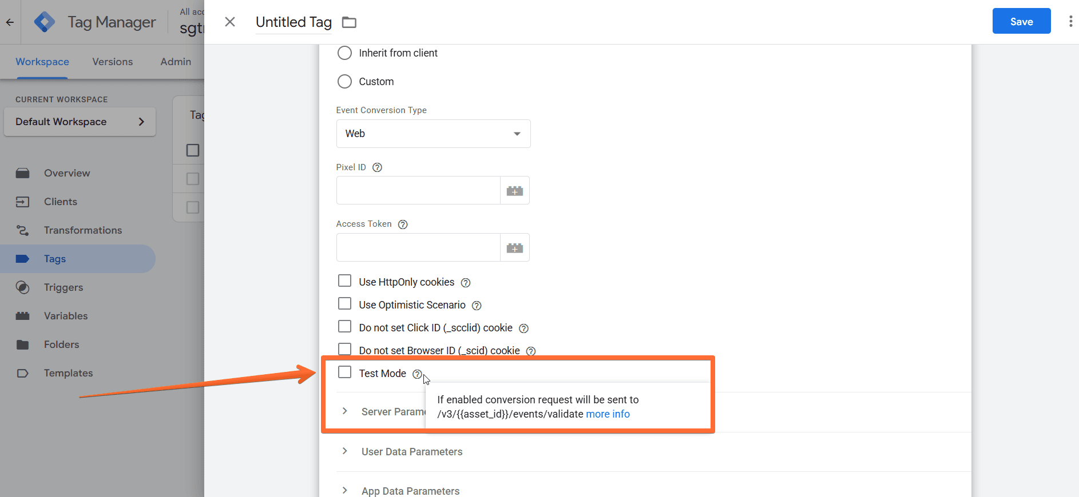Open the folder icon next to Untitled Tag
Image resolution: width=1079 pixels, height=497 pixels.
pos(349,22)
